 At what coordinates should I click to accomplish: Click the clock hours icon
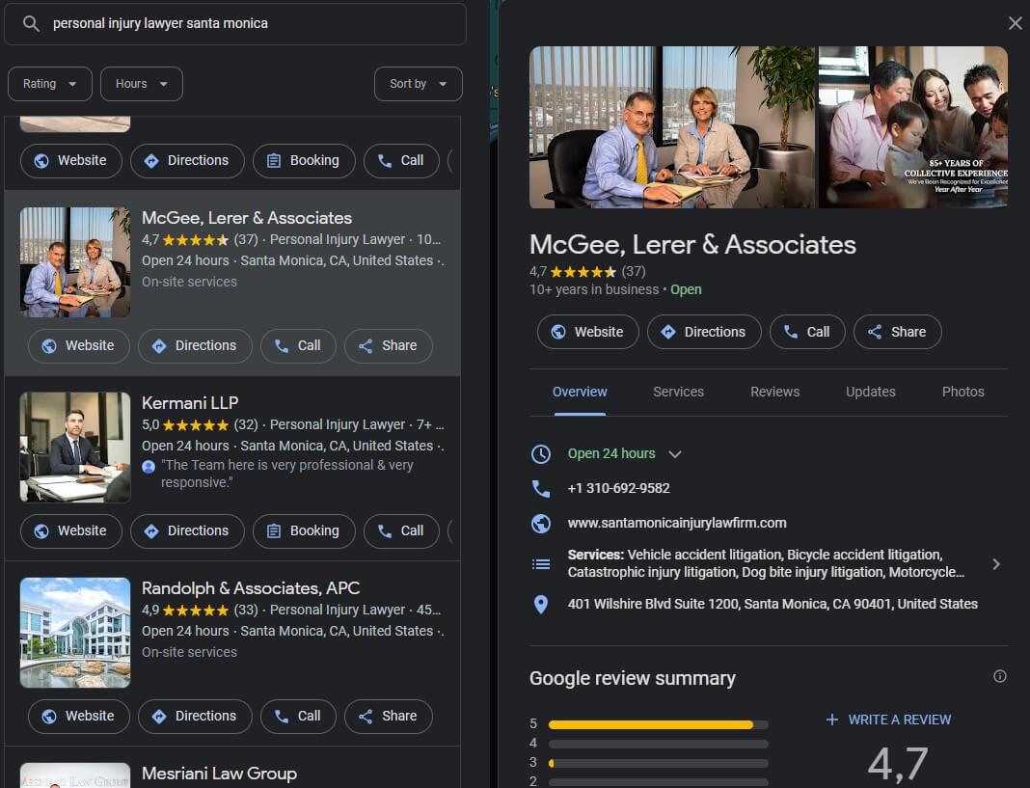[x=541, y=454]
